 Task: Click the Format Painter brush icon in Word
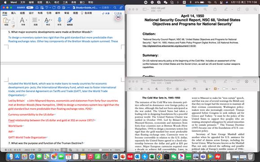[x=13, y=26]
